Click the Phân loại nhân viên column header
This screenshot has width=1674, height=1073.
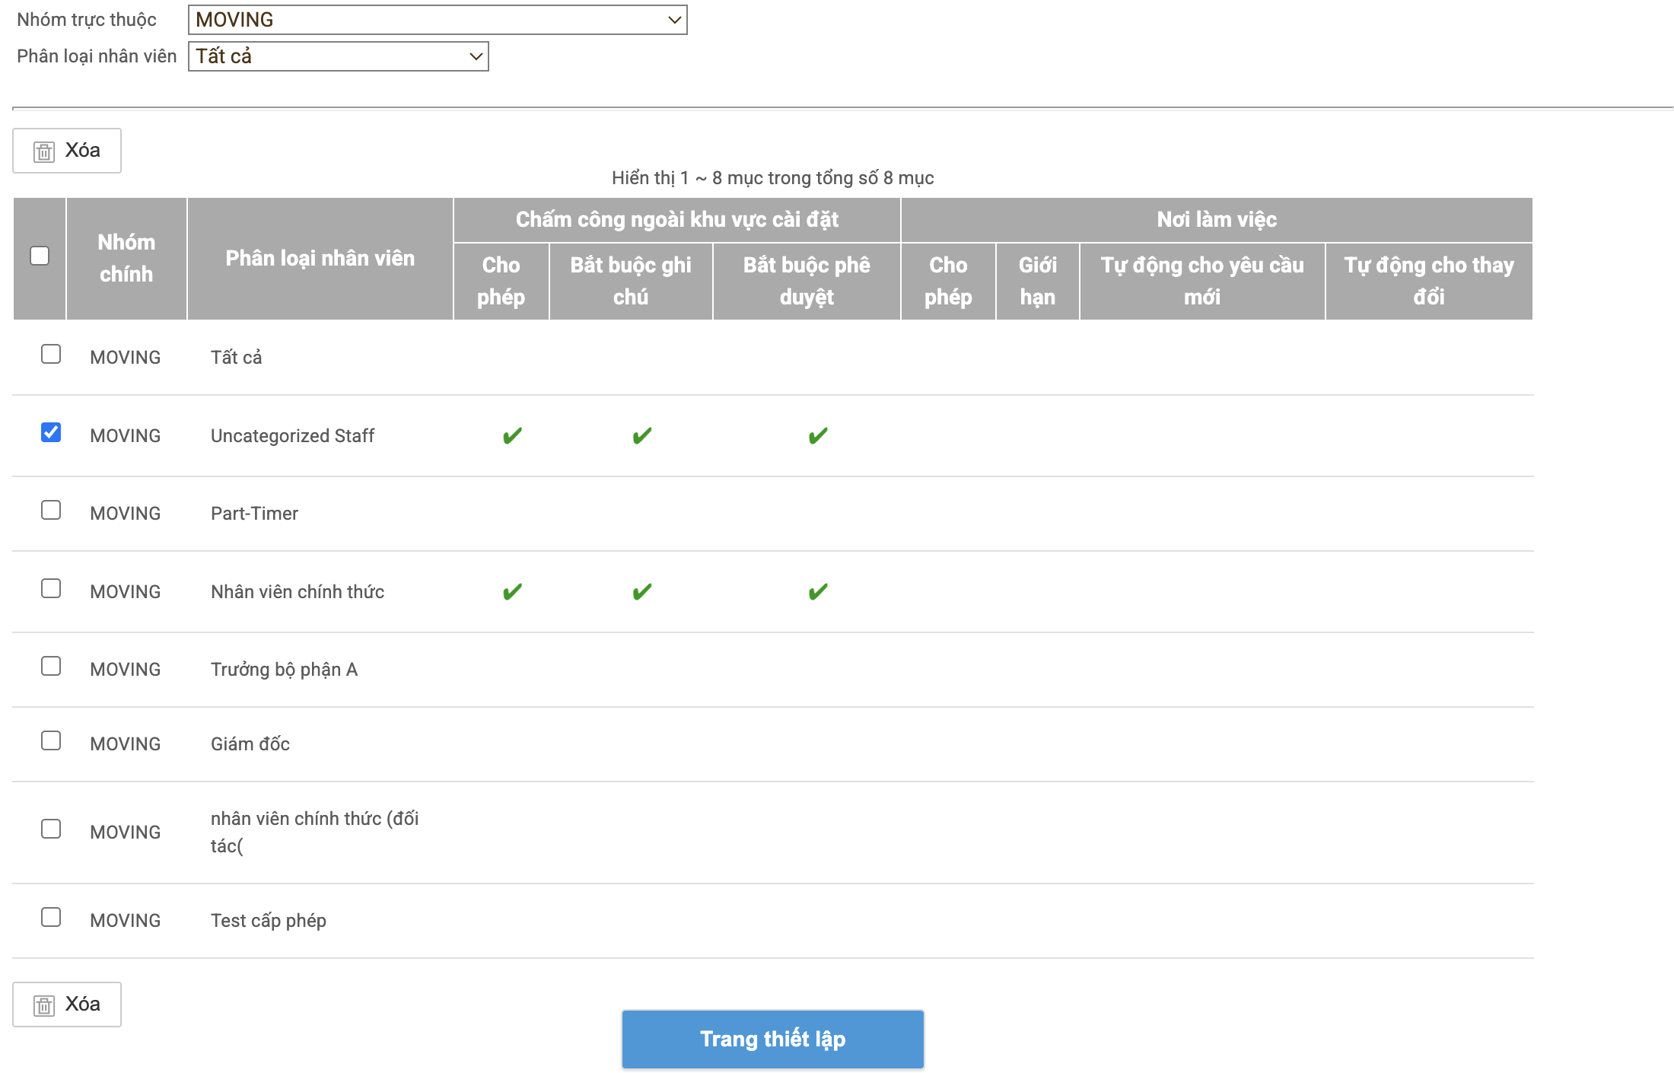[320, 259]
